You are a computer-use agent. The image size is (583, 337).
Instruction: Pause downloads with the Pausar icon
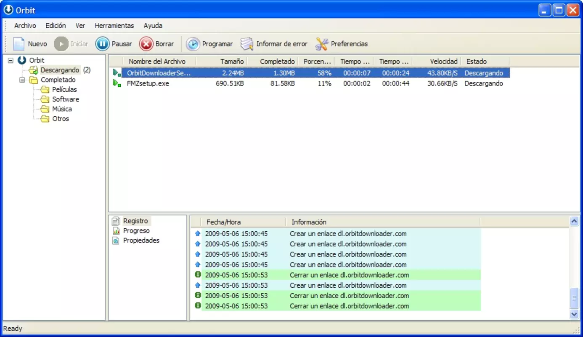(102, 44)
